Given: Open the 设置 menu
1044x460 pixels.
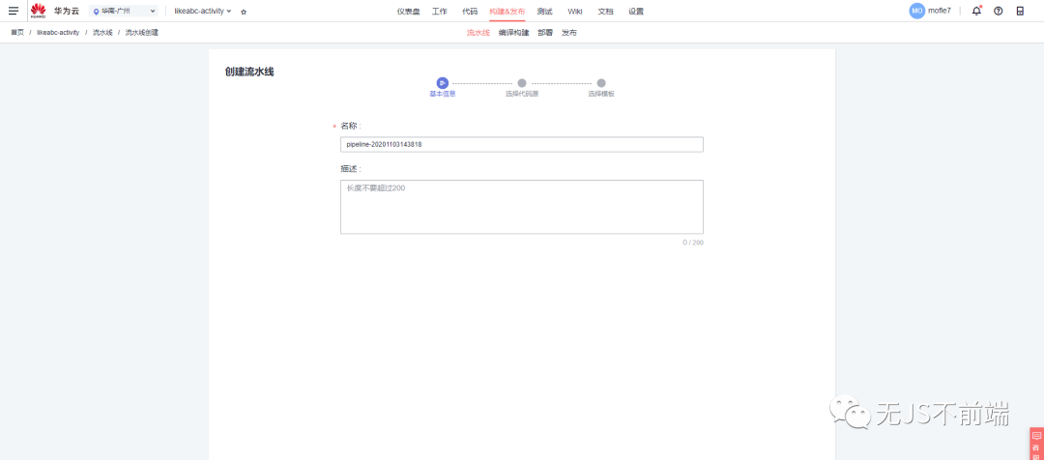Looking at the screenshot, I should coord(636,12).
